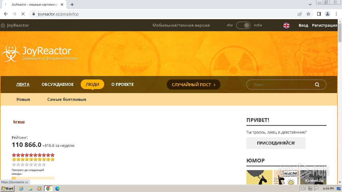Click the volume tray icon

pyautogui.click(x=304, y=189)
